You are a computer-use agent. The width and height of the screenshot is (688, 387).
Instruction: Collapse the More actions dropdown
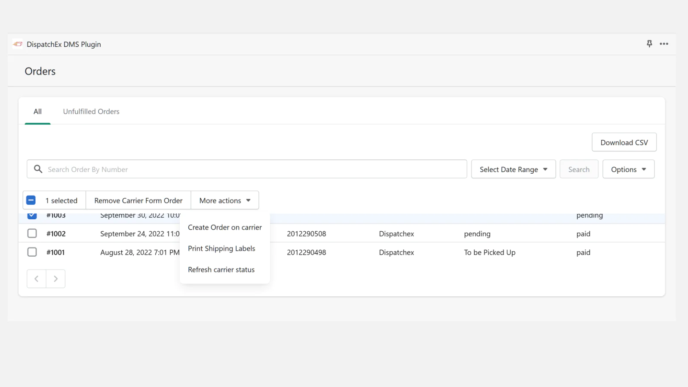(x=224, y=200)
